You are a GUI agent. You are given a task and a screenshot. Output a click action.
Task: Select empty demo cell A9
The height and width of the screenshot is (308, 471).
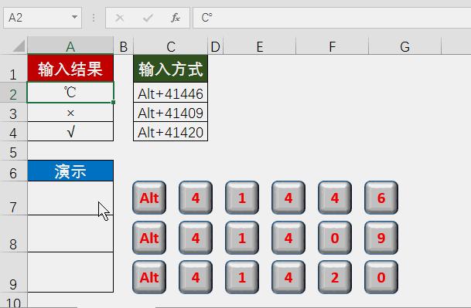pos(70,272)
